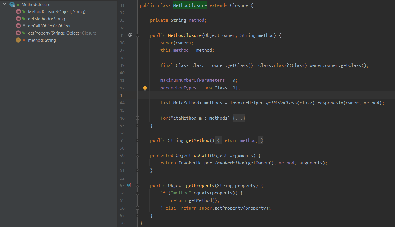Click the ↑Closure inherited label in structure tree
The image size is (395, 227).
[x=88, y=33]
